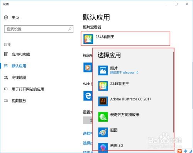Open 用于打开网站的应用 page
This screenshot has width=193, height=153.
(x=28, y=89)
